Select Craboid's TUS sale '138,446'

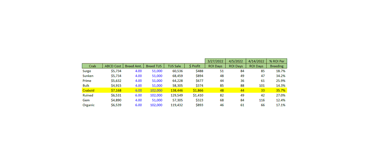click(177, 91)
